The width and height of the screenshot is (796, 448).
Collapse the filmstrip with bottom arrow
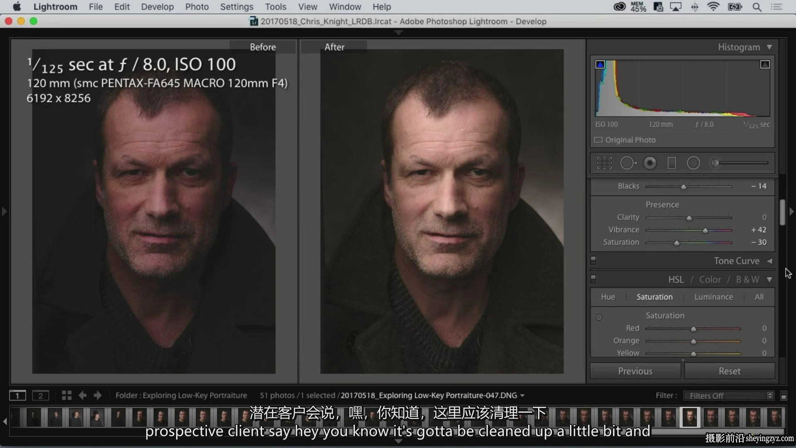[x=398, y=441]
